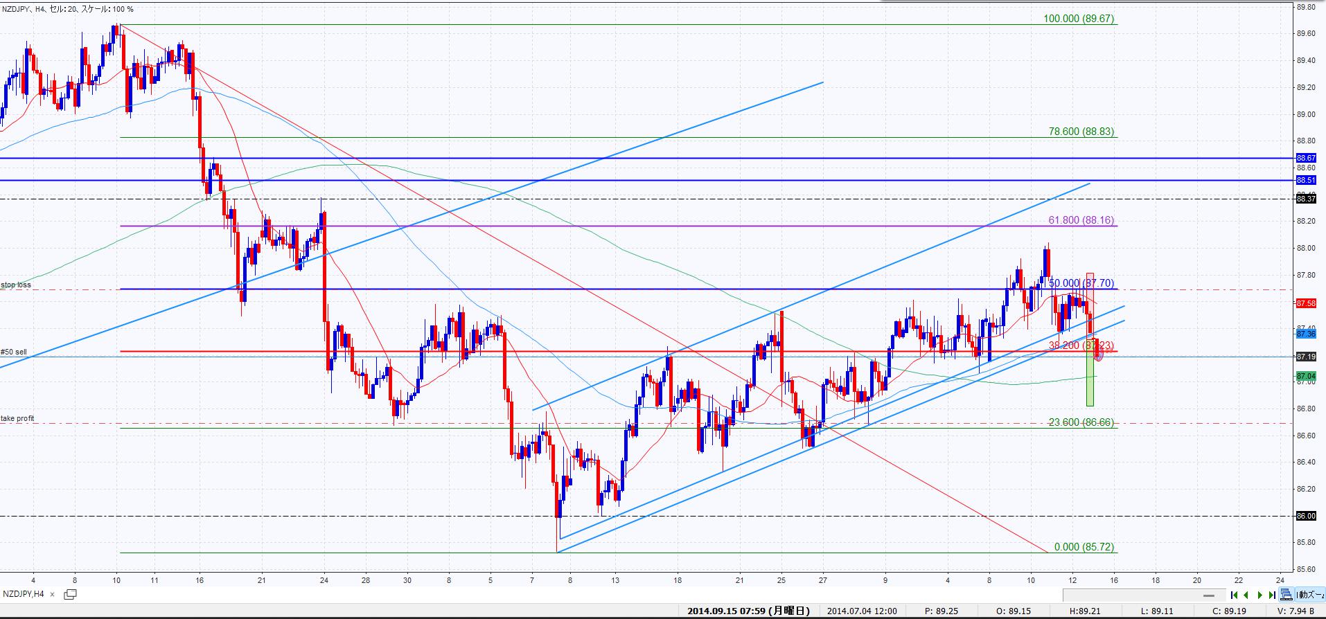Image resolution: width=1326 pixels, height=619 pixels.
Task: Select the red circle marker on latest candle
Action: [x=1098, y=356]
